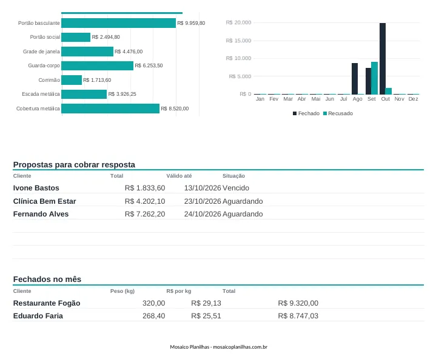Select the Eduardo Faria client name
The height and width of the screenshot is (362, 436).
pyautogui.click(x=38, y=316)
